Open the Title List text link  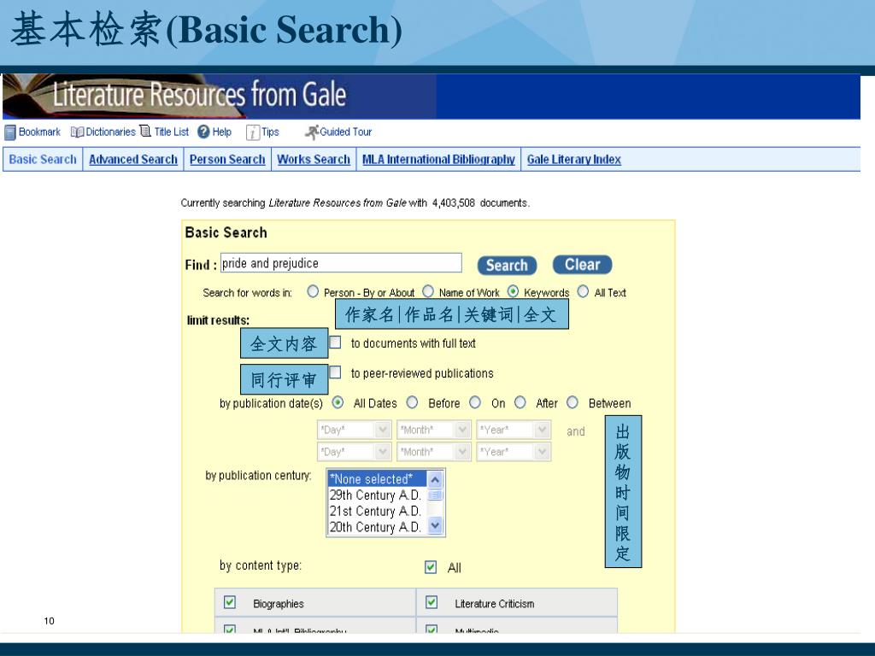[171, 132]
